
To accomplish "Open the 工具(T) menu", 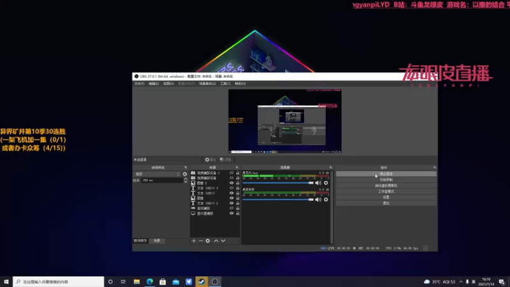I will click(226, 84).
